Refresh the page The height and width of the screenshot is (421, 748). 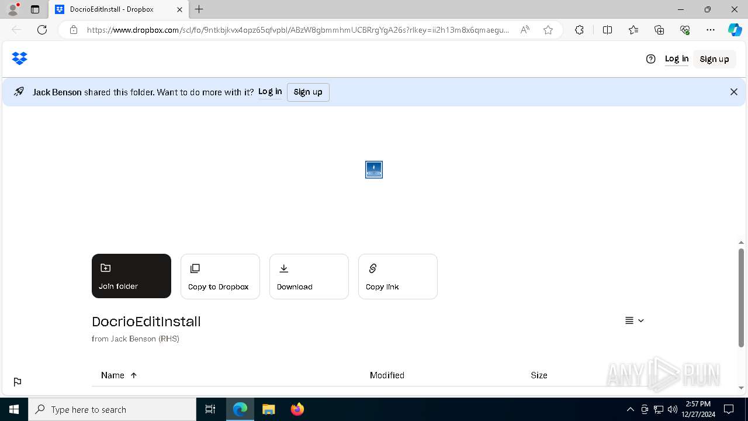[x=42, y=30]
